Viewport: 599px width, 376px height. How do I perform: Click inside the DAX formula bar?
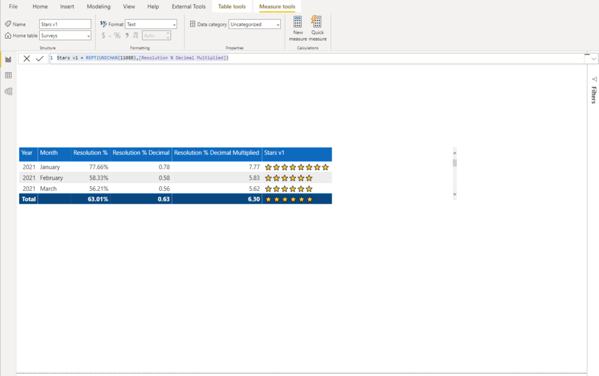[x=317, y=58]
